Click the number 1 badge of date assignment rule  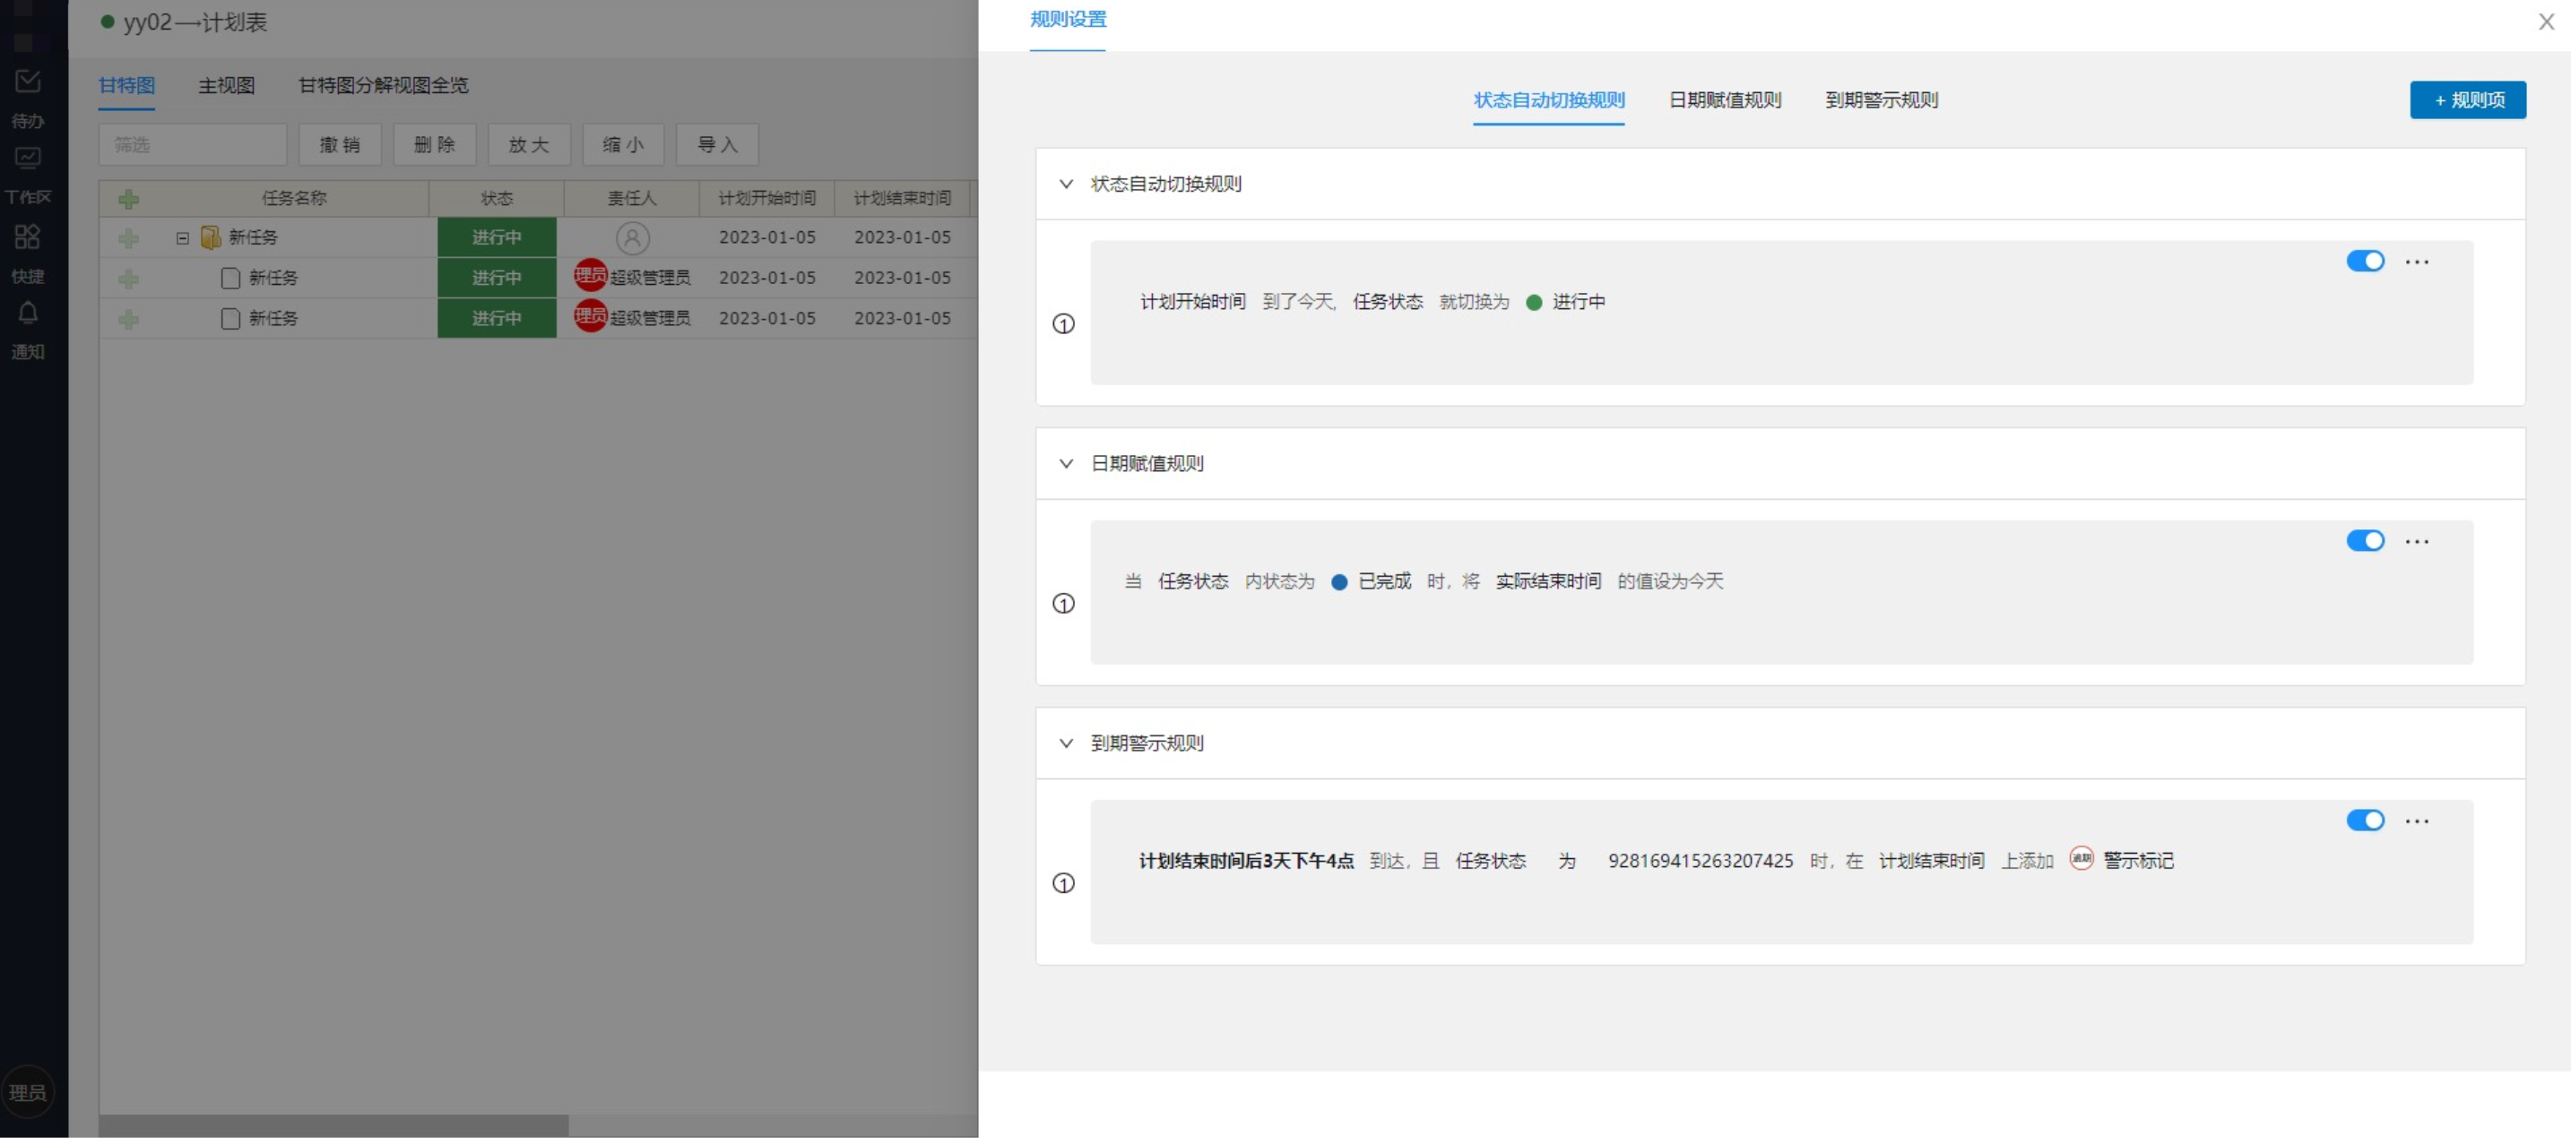tap(1064, 606)
